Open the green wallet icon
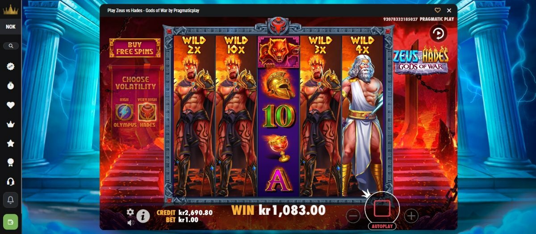 [11, 221]
